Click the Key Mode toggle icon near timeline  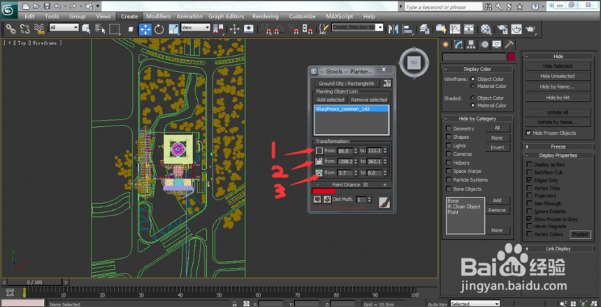[10, 292]
